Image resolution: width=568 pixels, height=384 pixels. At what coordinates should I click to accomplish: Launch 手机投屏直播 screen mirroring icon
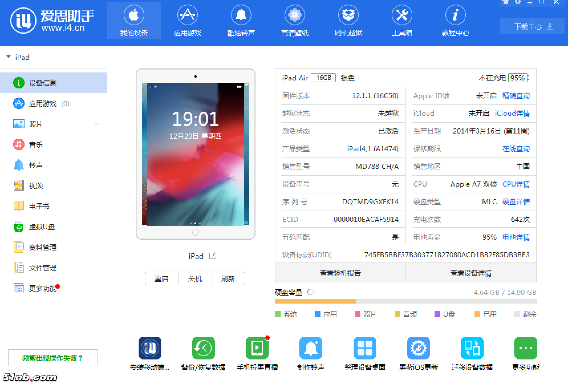(257, 348)
